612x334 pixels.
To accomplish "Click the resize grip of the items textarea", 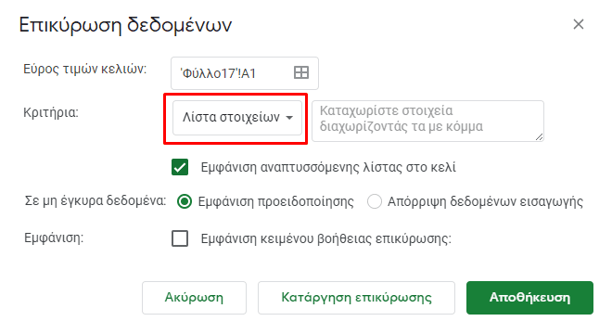I will click(539, 136).
